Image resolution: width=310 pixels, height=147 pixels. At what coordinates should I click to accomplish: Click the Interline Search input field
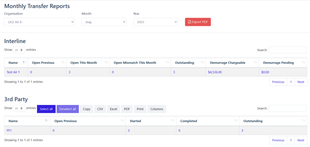287,50
